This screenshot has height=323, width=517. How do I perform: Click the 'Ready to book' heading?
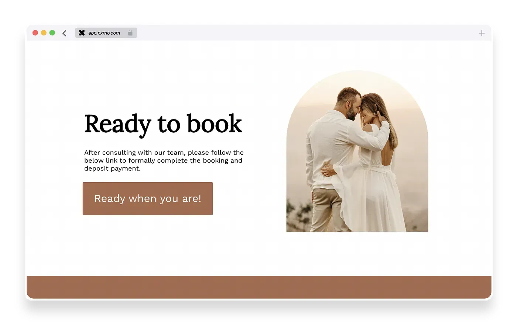pos(163,124)
